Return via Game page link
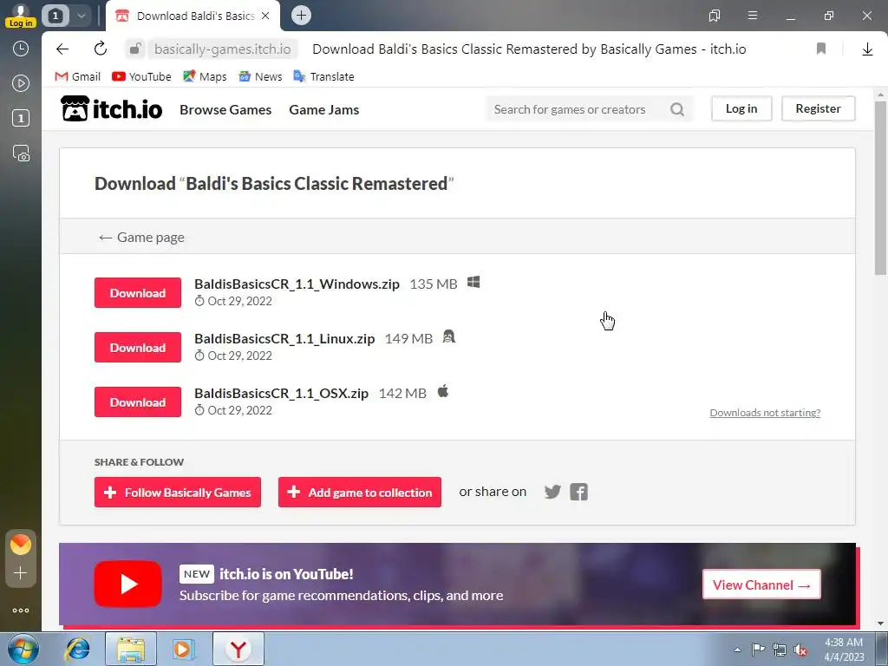The image size is (888, 666). pyautogui.click(x=141, y=238)
